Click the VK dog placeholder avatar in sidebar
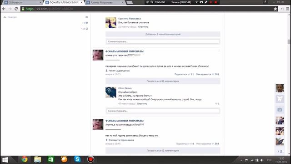Viewport: 291px width, 164px height. point(280,99)
